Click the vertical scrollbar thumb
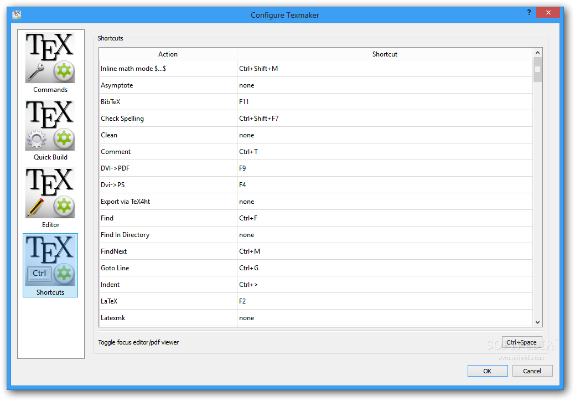Viewport: 575px width, 401px height. [x=537, y=69]
